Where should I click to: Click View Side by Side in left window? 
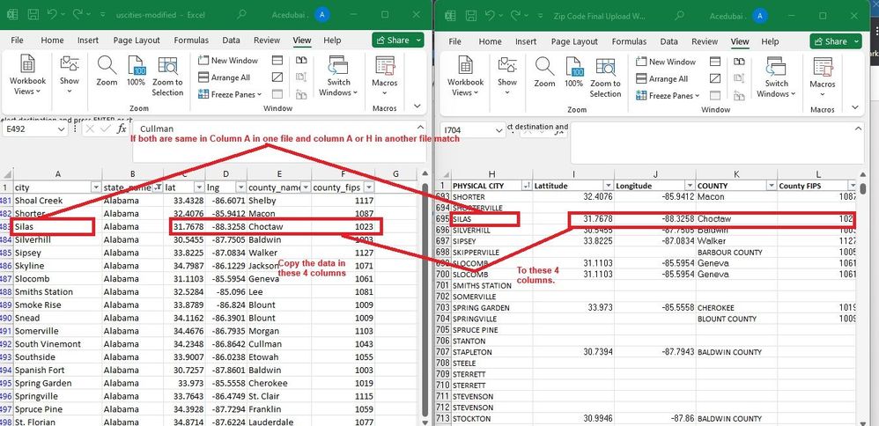pos(301,60)
